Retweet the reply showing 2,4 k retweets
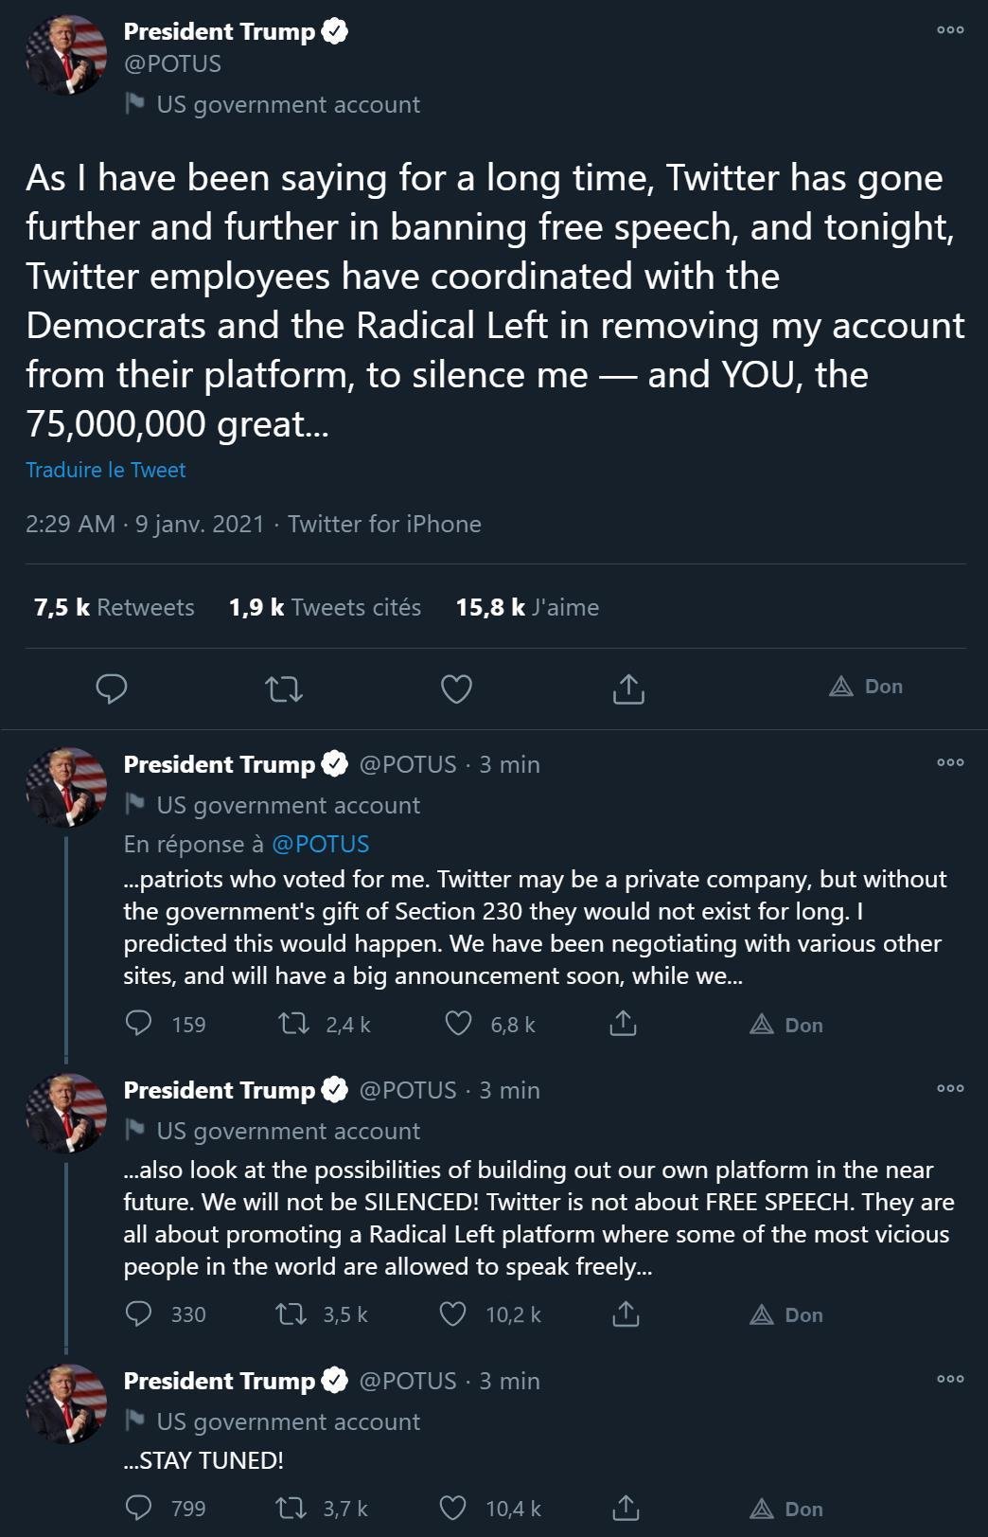This screenshot has height=1537, width=988. (293, 1024)
